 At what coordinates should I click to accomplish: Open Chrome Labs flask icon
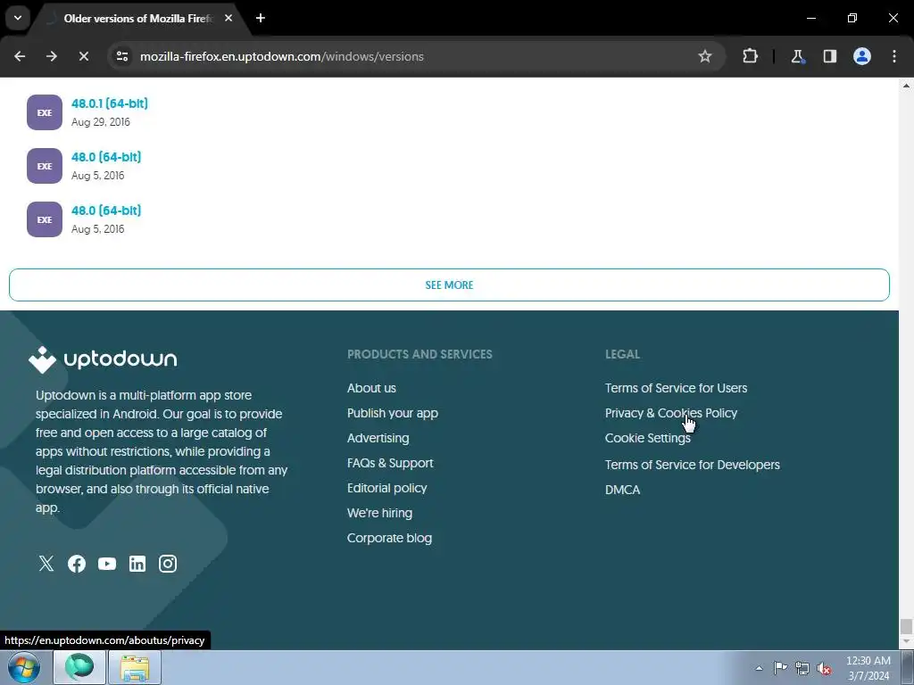pos(797,56)
